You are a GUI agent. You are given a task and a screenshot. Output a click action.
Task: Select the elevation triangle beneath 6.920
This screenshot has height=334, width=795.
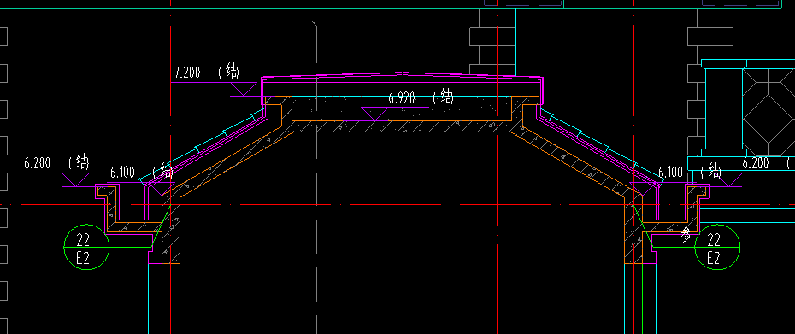[x=375, y=114]
